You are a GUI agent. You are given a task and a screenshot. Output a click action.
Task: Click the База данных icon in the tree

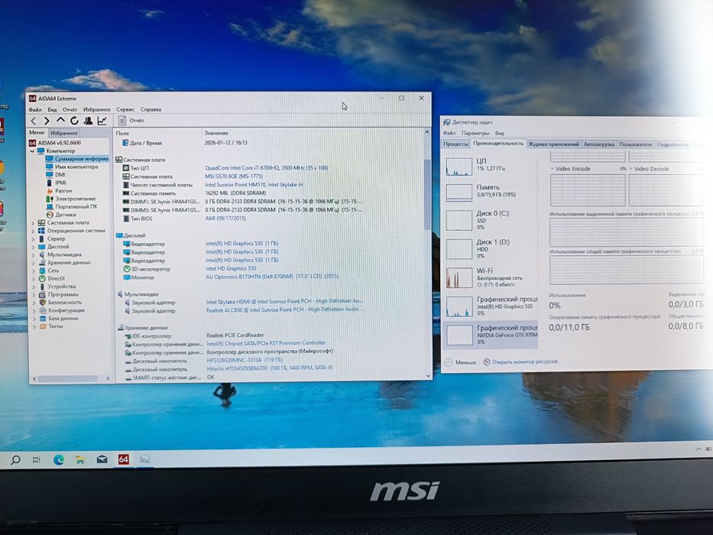(42, 319)
